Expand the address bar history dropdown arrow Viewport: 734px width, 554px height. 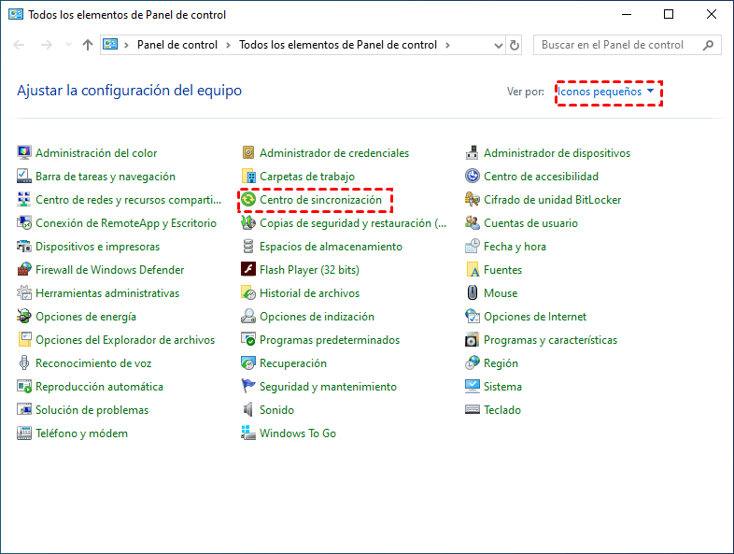point(499,46)
